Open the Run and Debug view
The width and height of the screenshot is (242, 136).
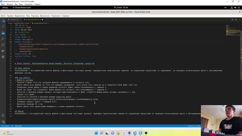3,39
